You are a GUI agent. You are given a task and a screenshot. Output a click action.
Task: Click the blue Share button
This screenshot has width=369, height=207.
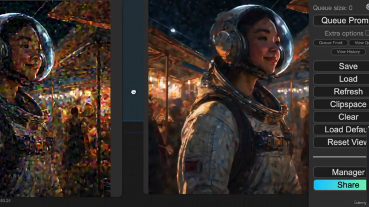pos(340,185)
